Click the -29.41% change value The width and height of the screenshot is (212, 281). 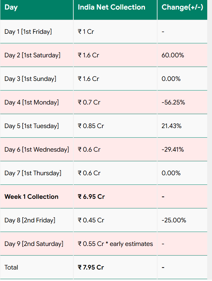pyautogui.click(x=172, y=149)
